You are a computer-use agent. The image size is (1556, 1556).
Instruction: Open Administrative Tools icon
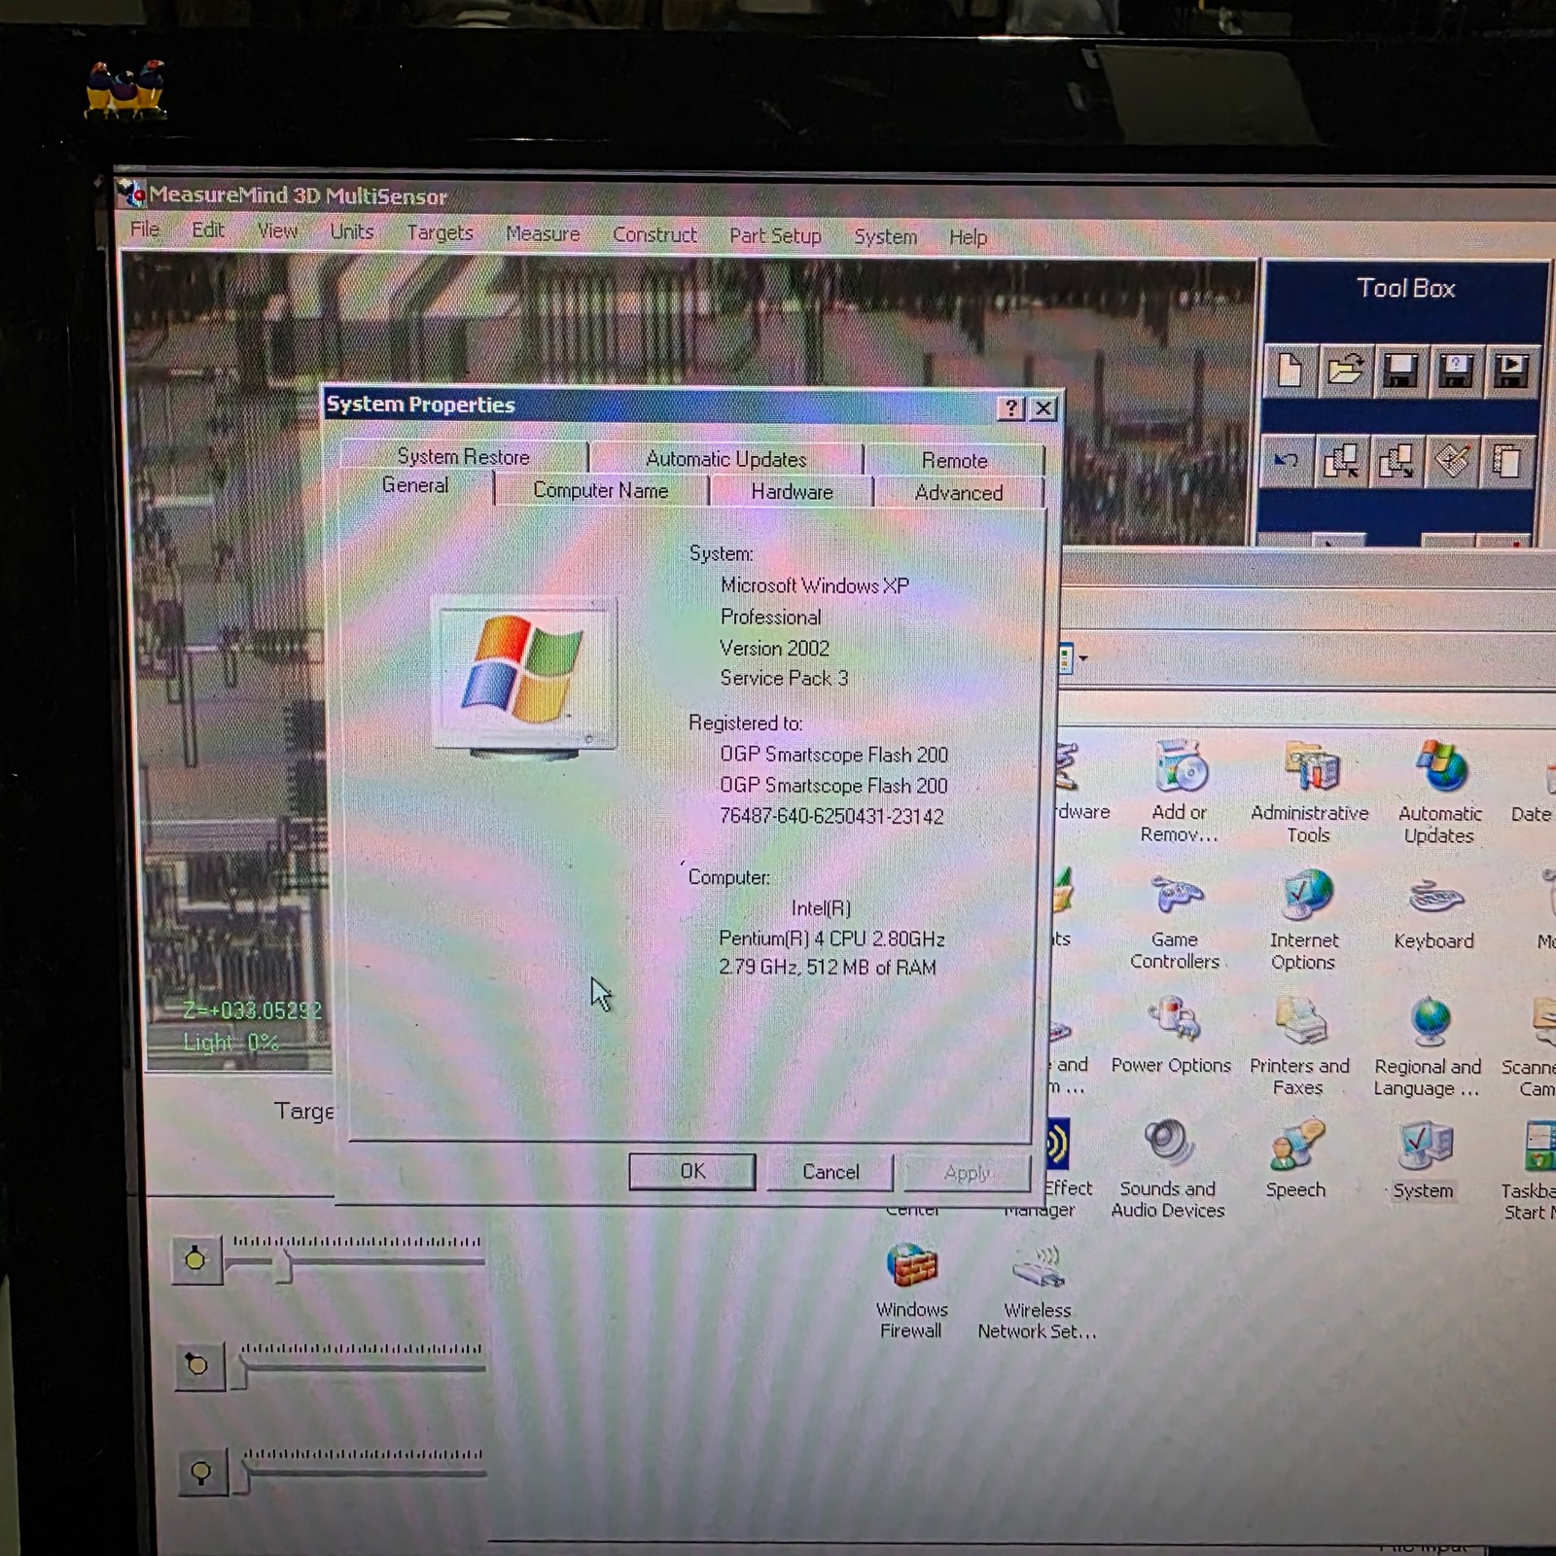(1309, 793)
